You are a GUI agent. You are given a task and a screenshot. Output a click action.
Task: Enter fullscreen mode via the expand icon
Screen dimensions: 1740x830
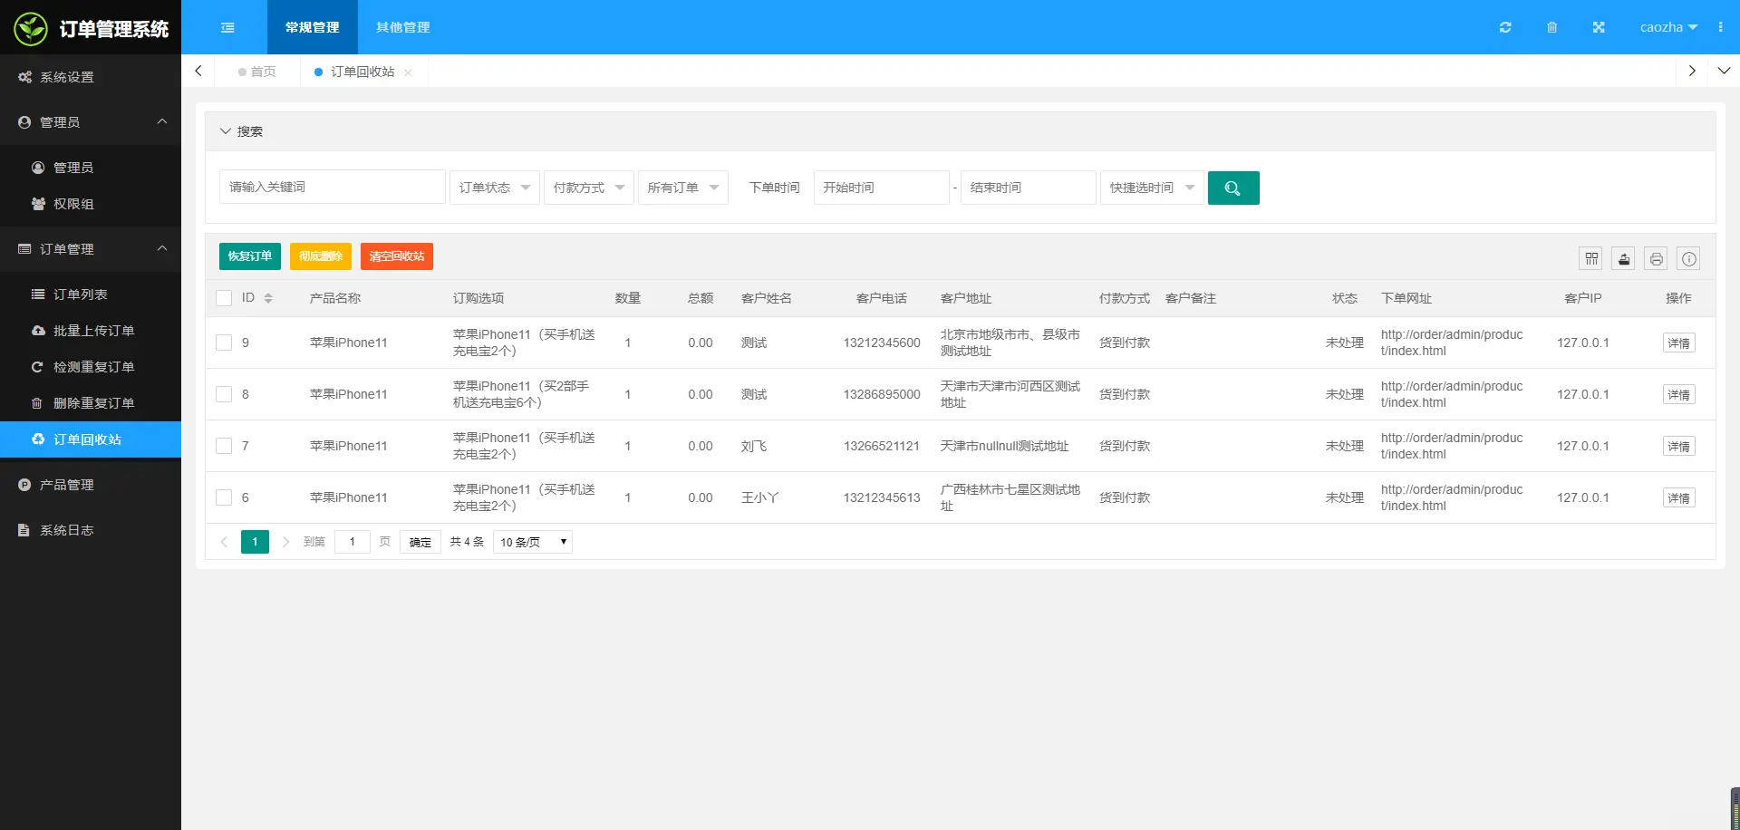click(x=1599, y=27)
